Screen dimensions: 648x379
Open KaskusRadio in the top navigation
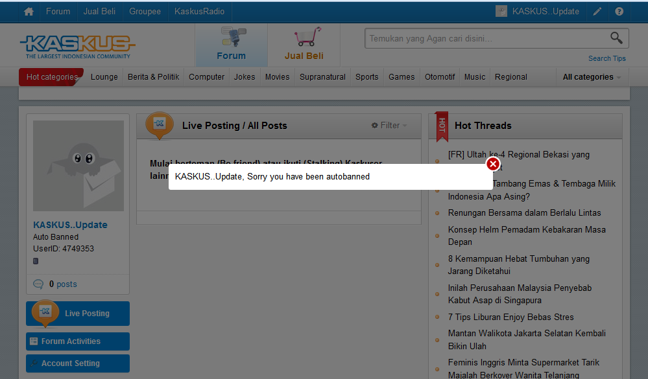point(200,12)
